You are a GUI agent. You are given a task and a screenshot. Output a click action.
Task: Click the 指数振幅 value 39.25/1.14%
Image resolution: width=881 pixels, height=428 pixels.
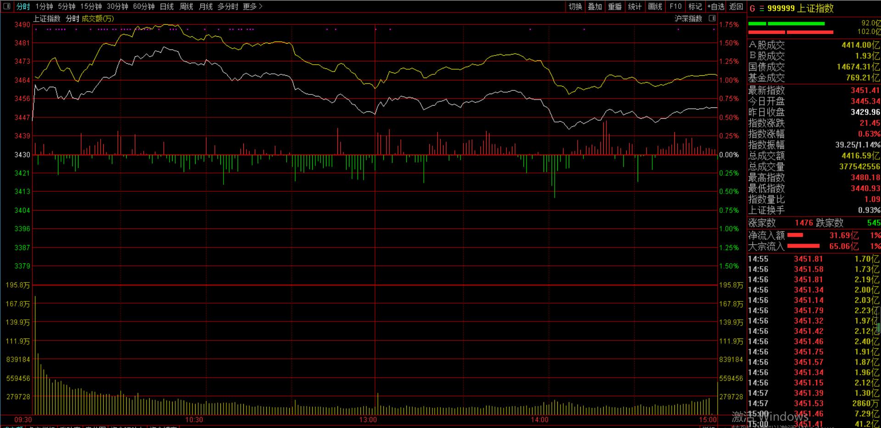pos(858,145)
